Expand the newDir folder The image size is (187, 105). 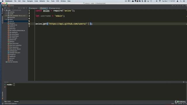6,14
